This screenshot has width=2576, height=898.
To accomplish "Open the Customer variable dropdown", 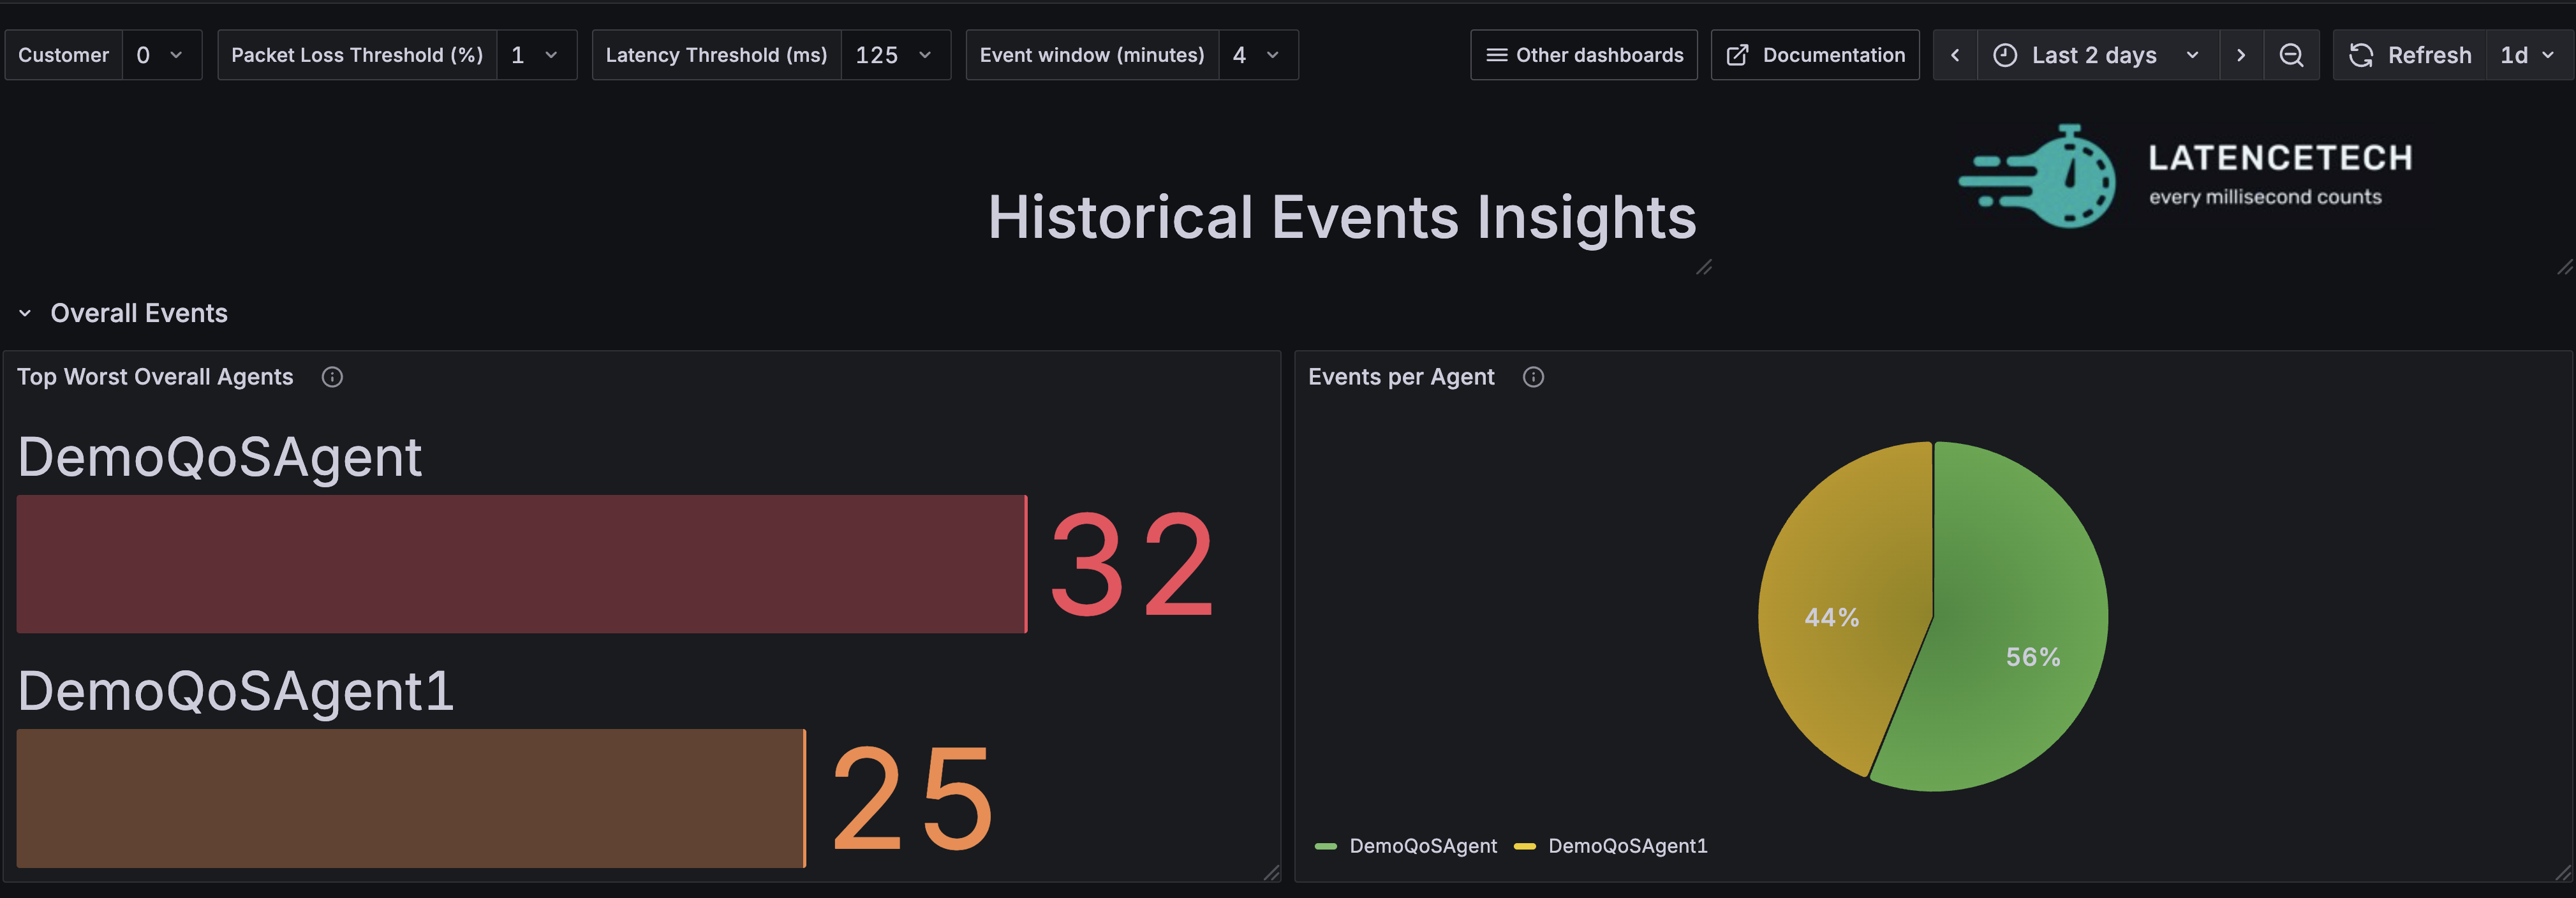I will pyautogui.click(x=162, y=55).
